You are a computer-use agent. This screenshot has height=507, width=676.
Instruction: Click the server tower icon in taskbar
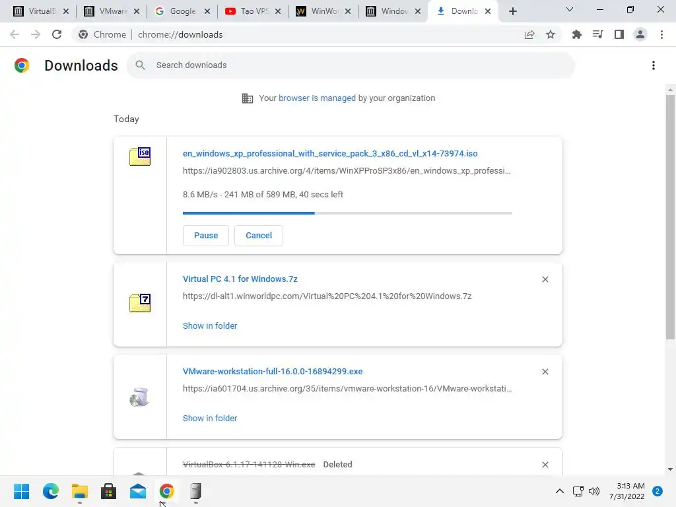[195, 491]
